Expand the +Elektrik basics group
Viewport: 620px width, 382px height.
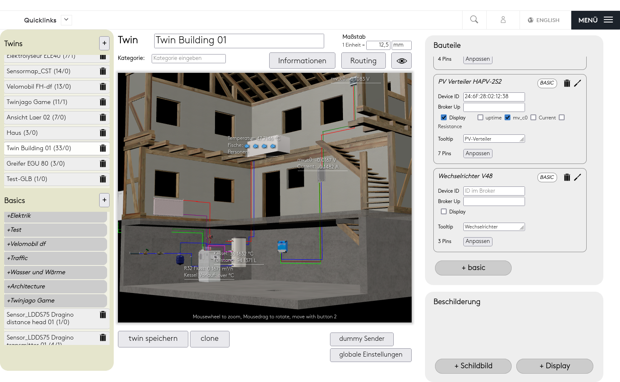(55, 216)
